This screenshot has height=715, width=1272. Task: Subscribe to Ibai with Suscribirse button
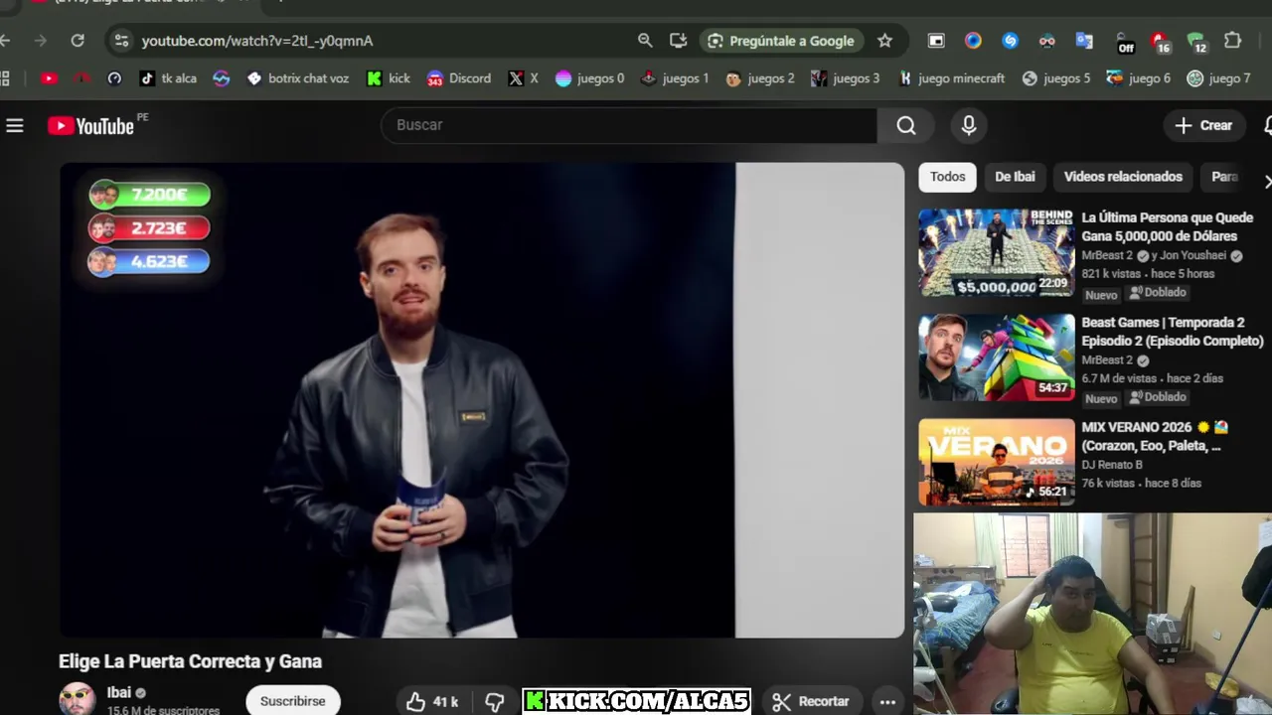click(x=292, y=701)
